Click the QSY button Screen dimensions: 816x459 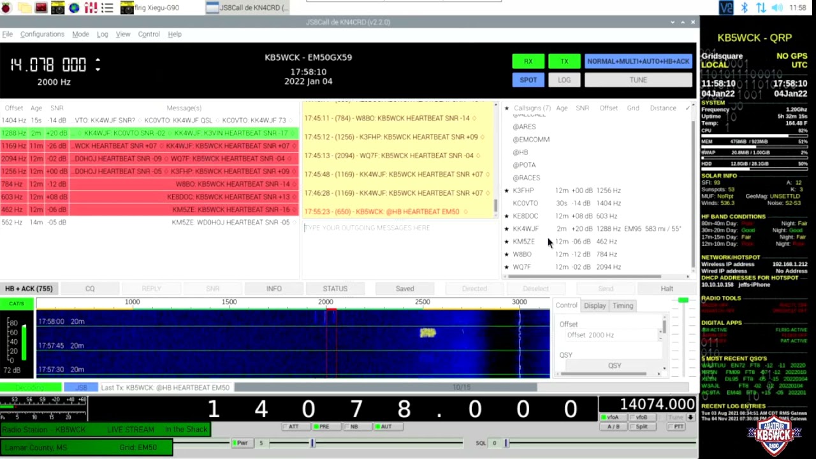(615, 365)
